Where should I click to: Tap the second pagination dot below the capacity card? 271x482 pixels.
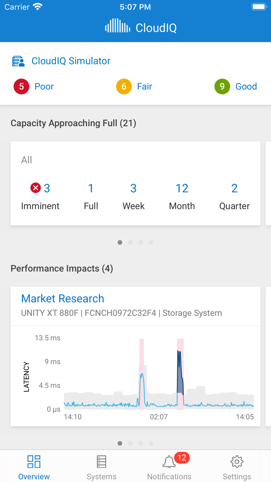(x=130, y=242)
